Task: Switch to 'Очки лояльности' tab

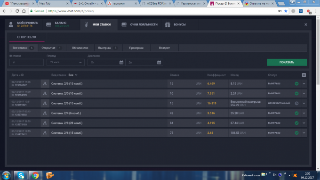Action: pyautogui.click(x=140, y=25)
